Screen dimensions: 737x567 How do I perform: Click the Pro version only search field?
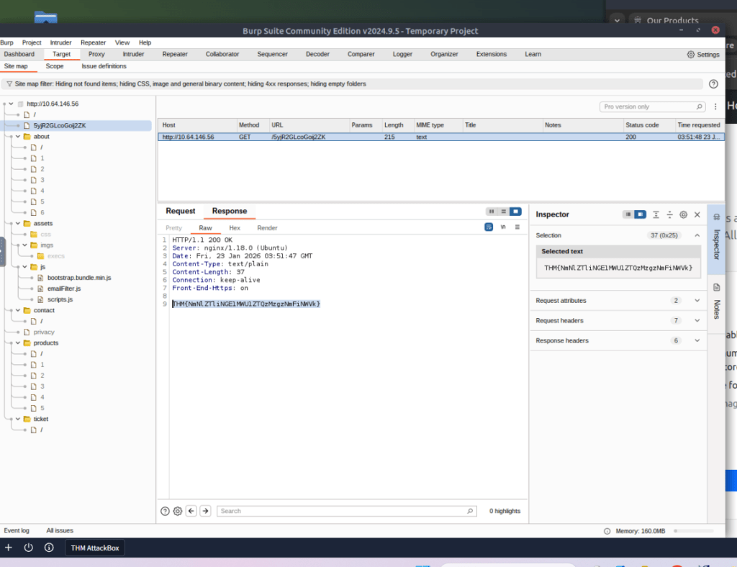[652, 106]
